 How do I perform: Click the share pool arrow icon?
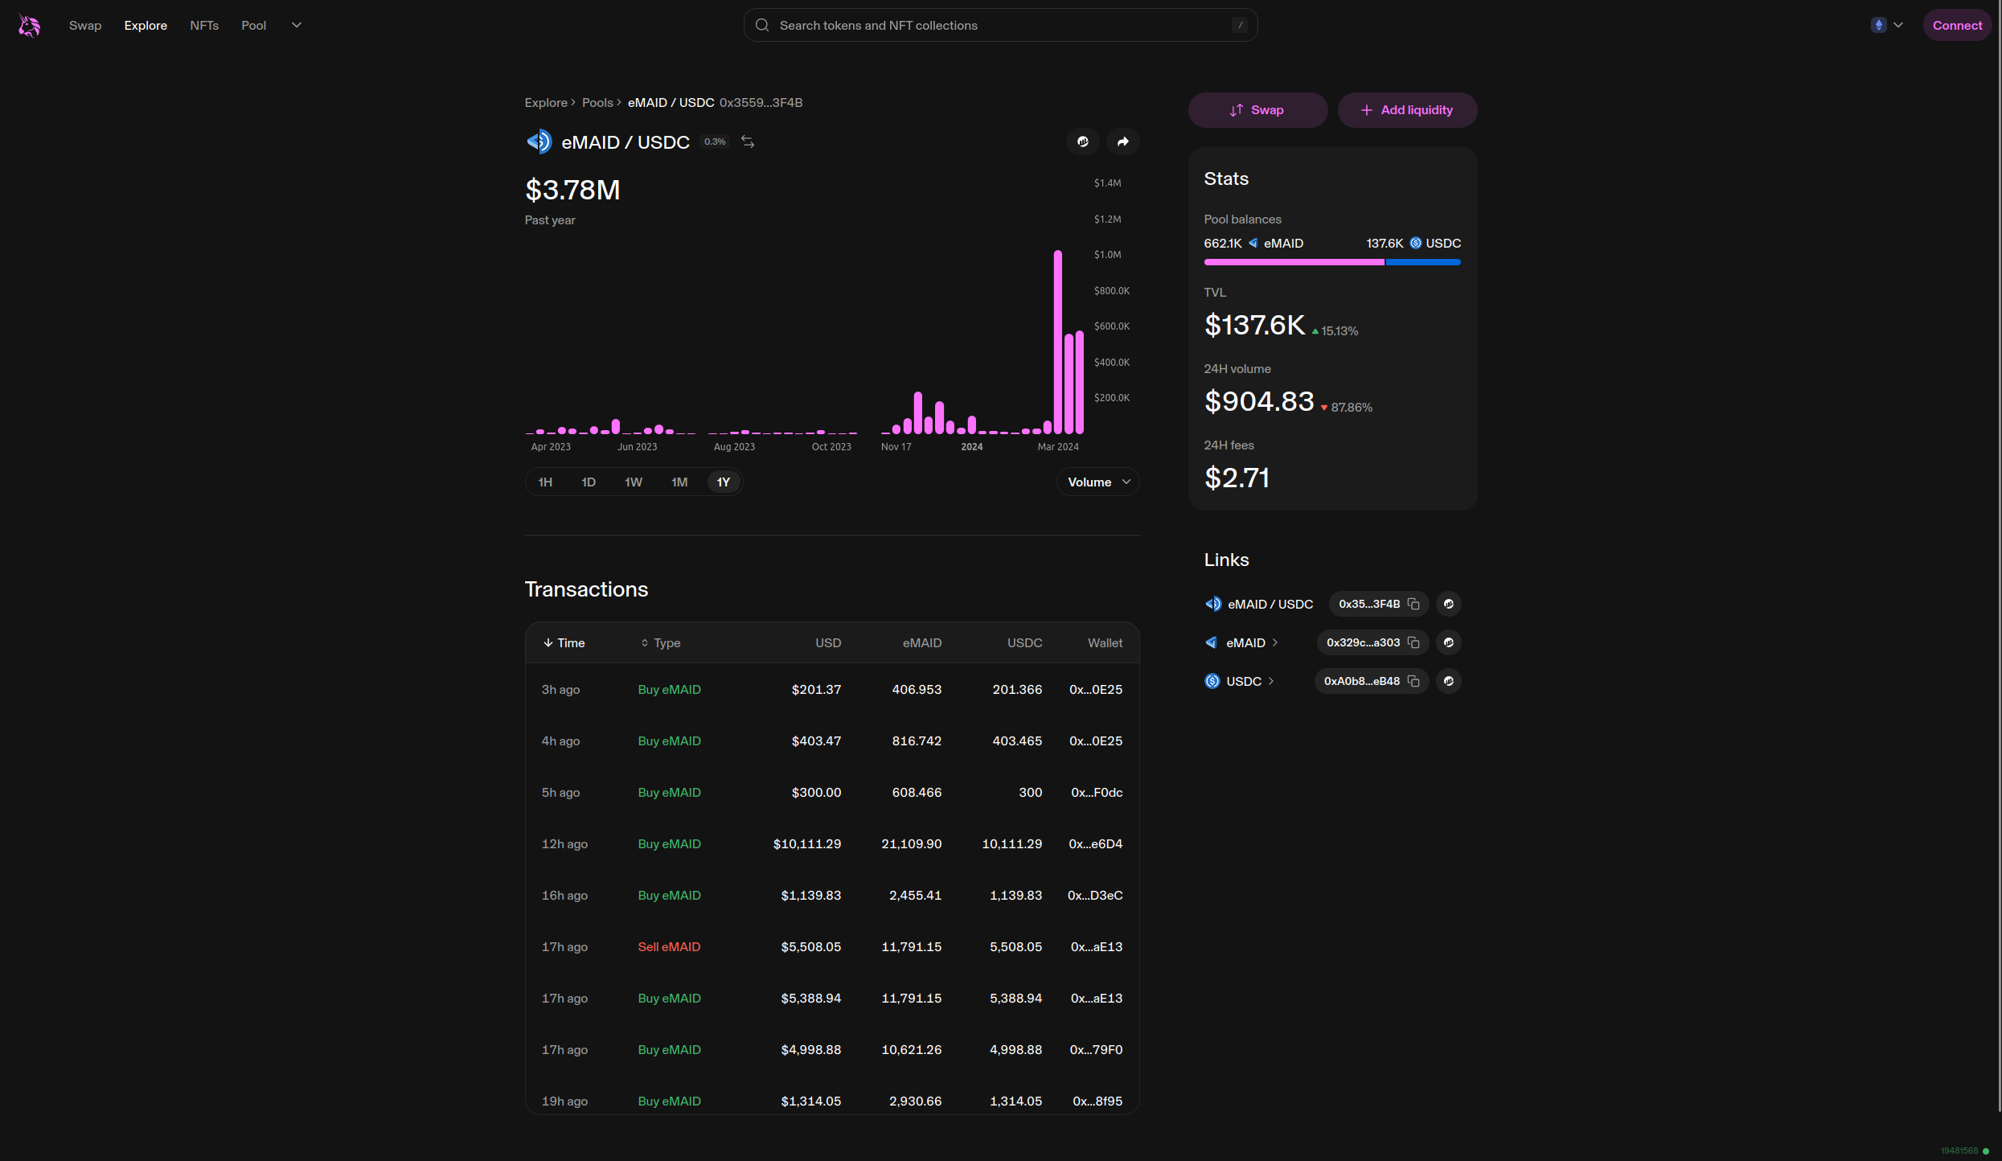[x=1122, y=142]
